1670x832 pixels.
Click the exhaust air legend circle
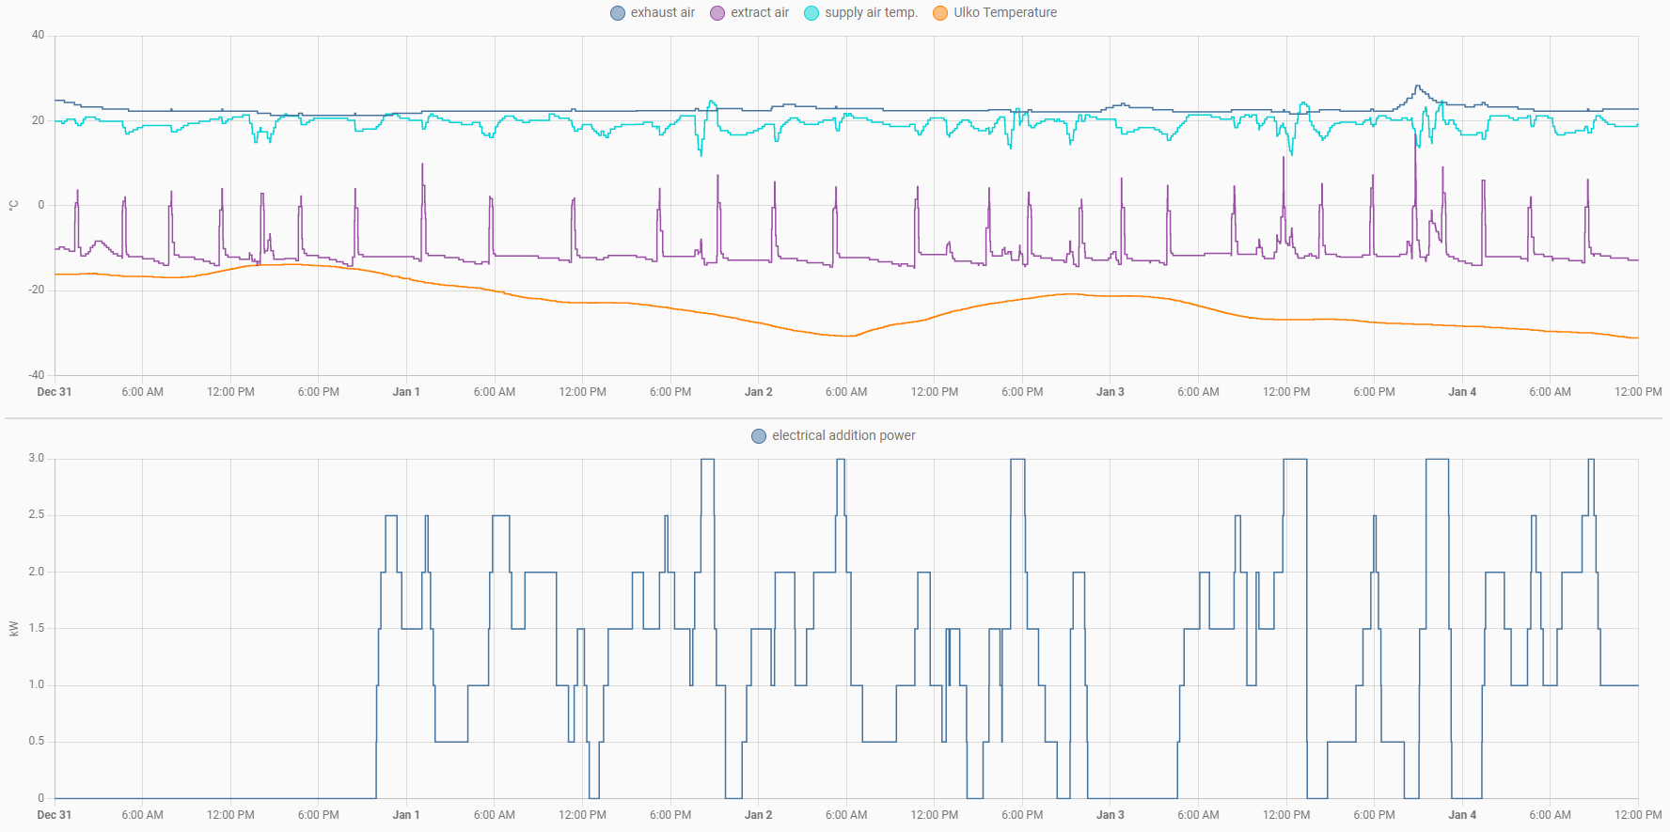tap(618, 13)
